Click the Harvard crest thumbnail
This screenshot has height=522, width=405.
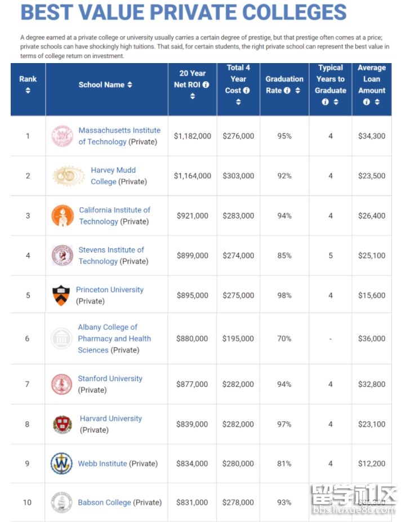[62, 424]
